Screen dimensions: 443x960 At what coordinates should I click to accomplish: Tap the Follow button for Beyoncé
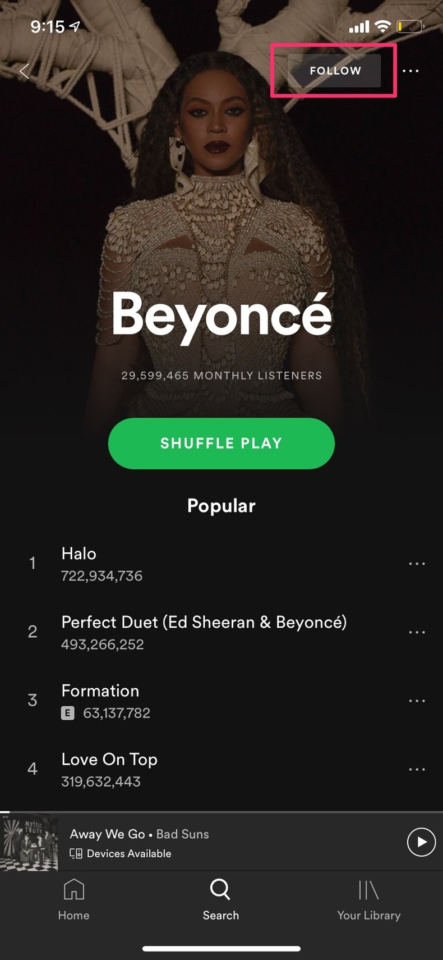pyautogui.click(x=334, y=71)
